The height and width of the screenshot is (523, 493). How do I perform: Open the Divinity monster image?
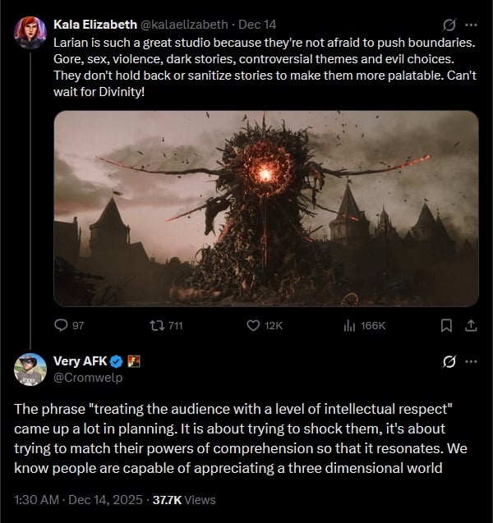(x=265, y=209)
